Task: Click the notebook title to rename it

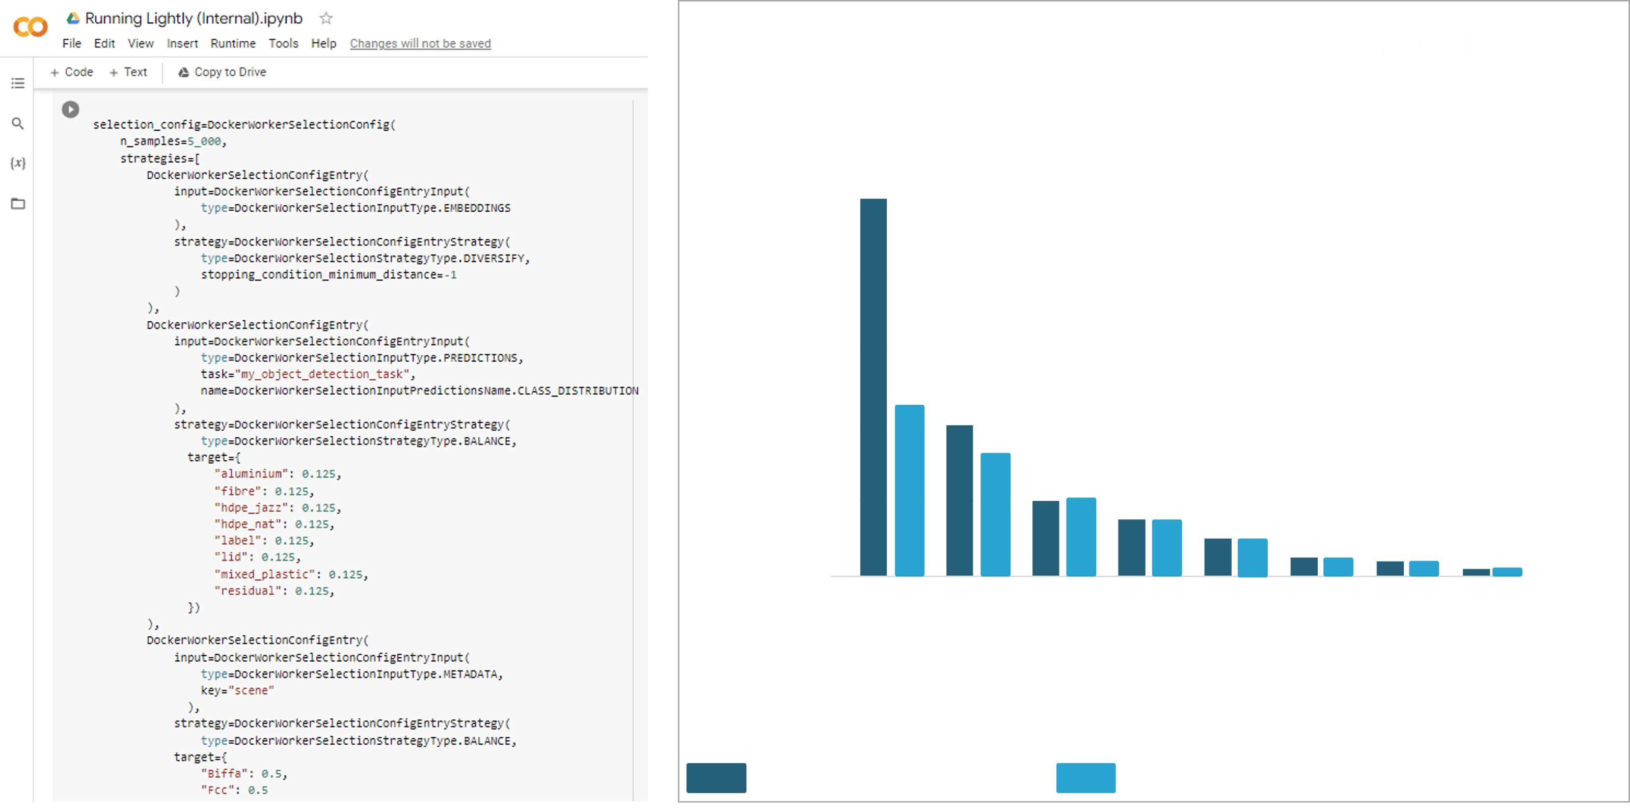Action: pos(193,18)
